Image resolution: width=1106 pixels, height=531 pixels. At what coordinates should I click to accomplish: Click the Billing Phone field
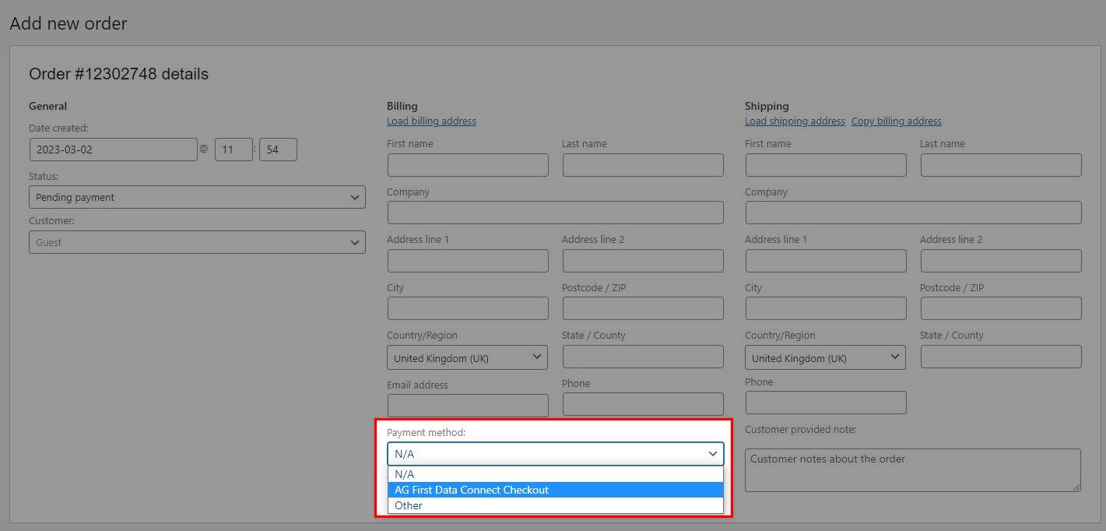tap(643, 404)
